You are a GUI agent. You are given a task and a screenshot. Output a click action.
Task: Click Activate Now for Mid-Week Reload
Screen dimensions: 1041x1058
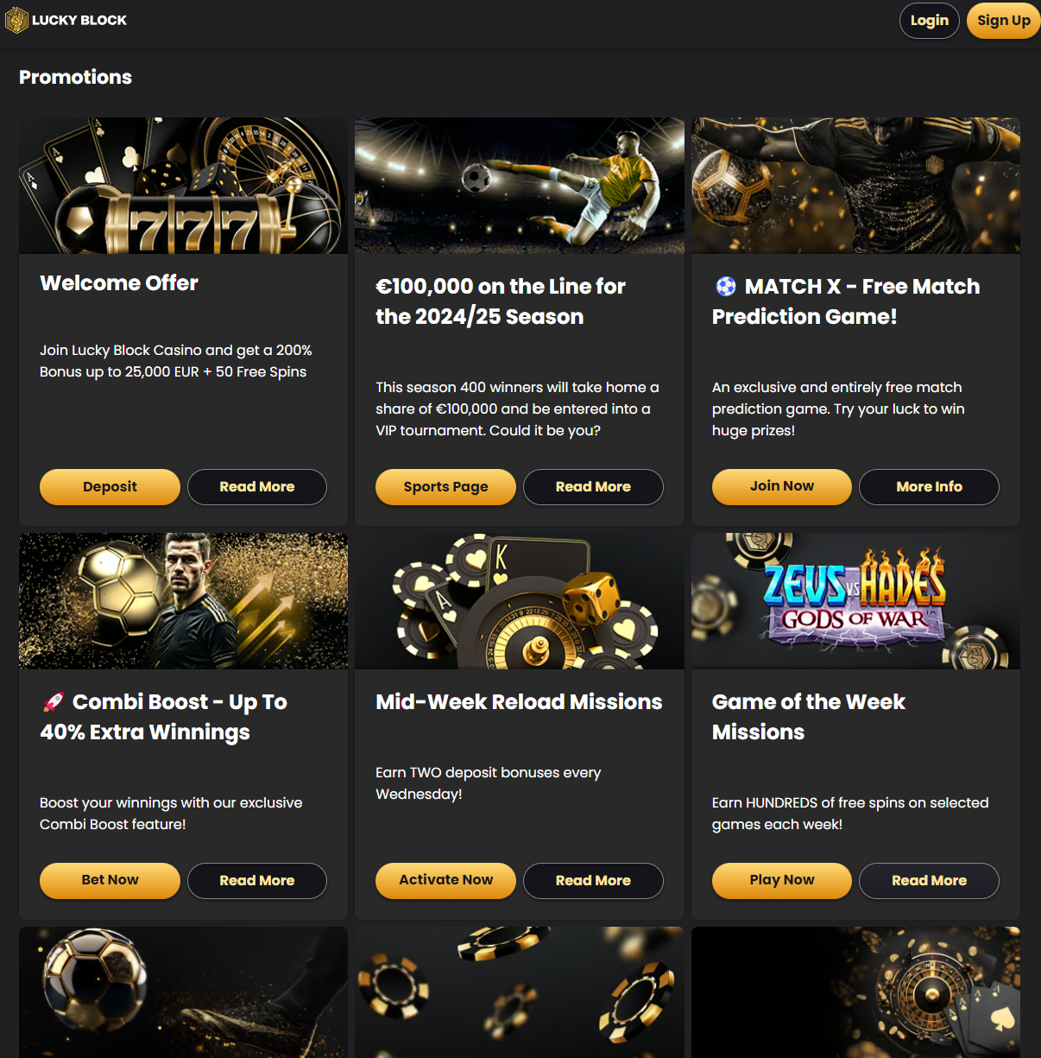(x=445, y=881)
